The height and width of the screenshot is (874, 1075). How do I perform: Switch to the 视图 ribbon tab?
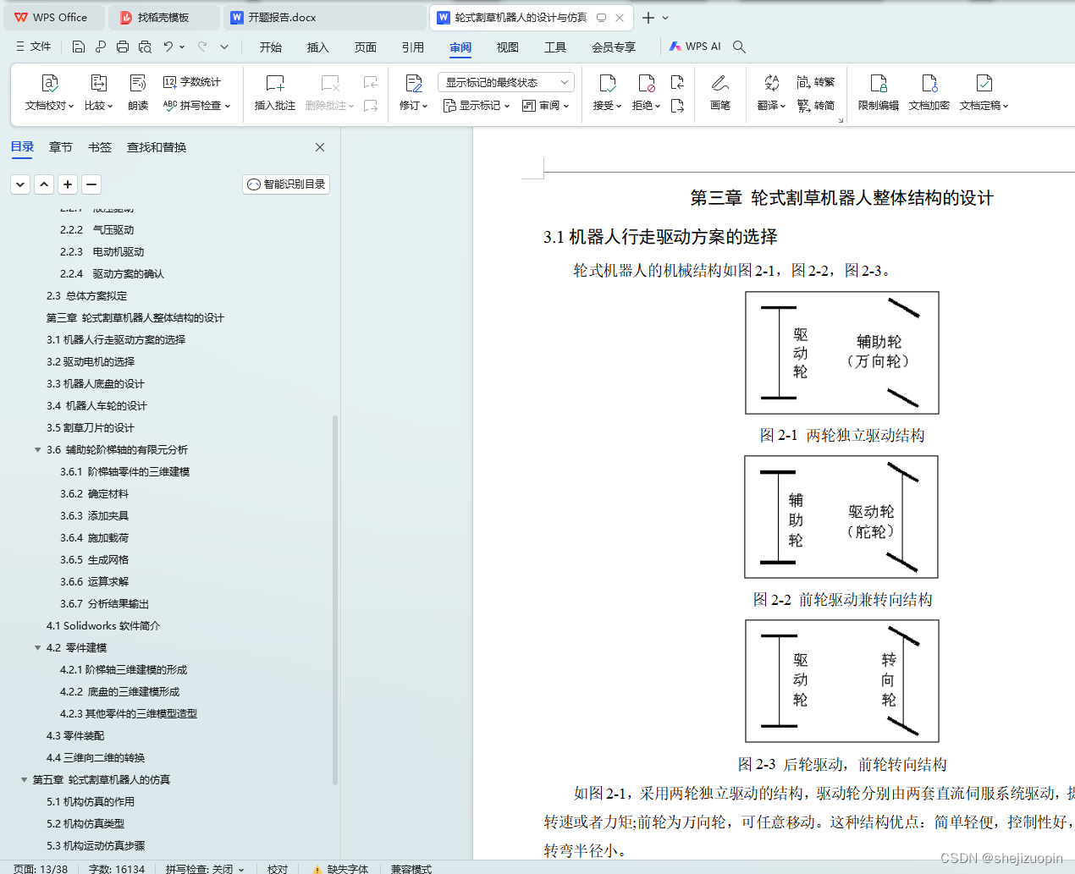[508, 47]
